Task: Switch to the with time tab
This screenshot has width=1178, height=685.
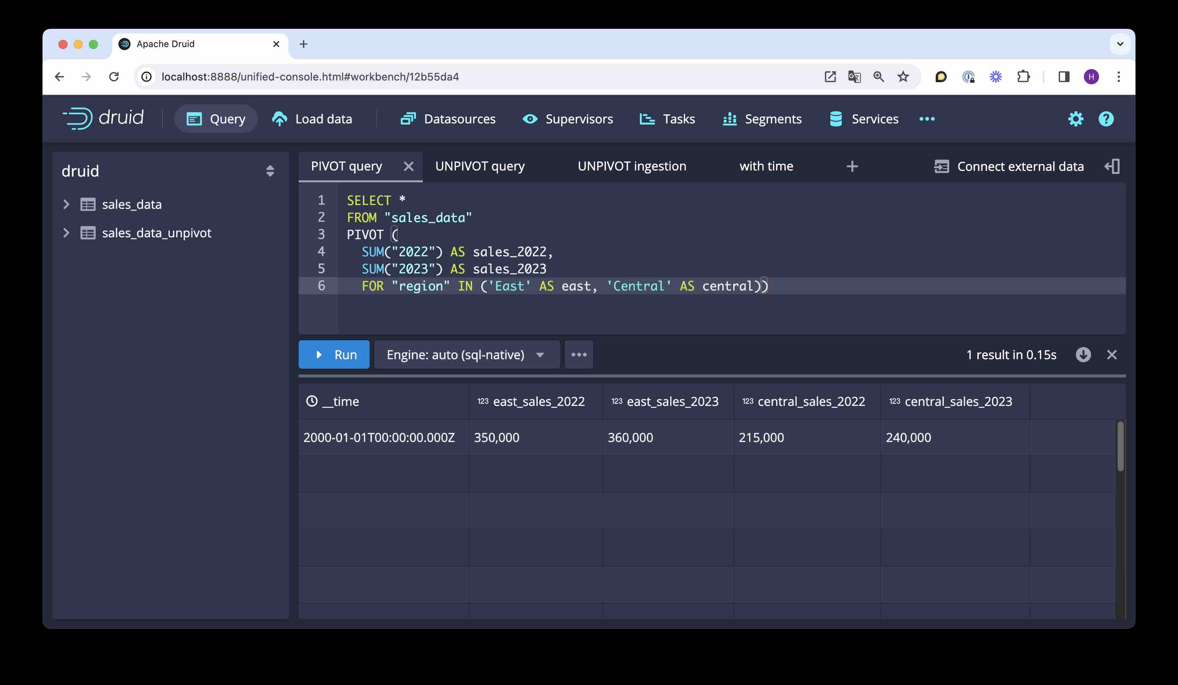Action: (x=766, y=166)
